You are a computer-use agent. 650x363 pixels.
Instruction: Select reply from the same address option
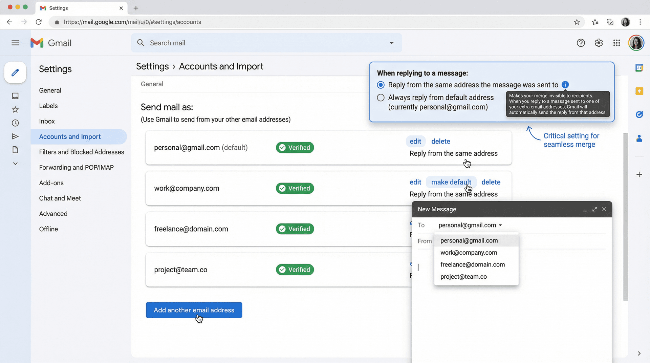tap(381, 85)
